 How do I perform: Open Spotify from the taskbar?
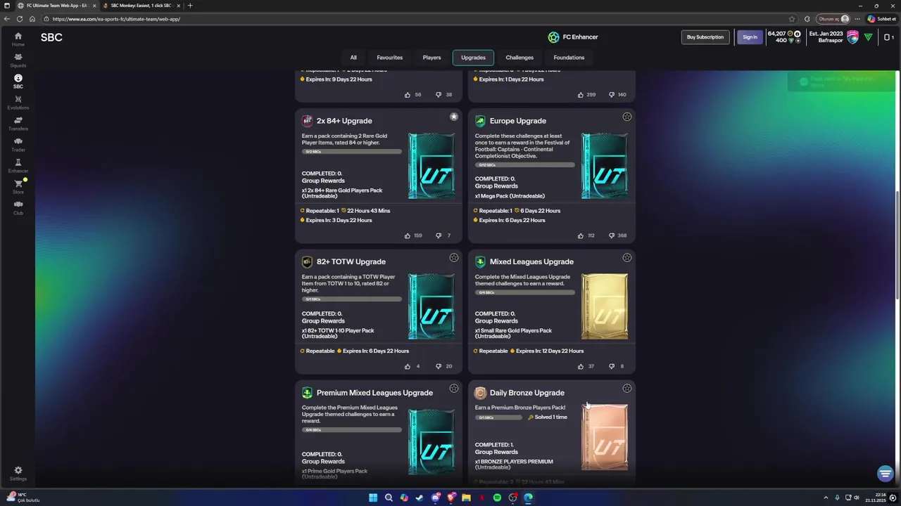(x=497, y=498)
